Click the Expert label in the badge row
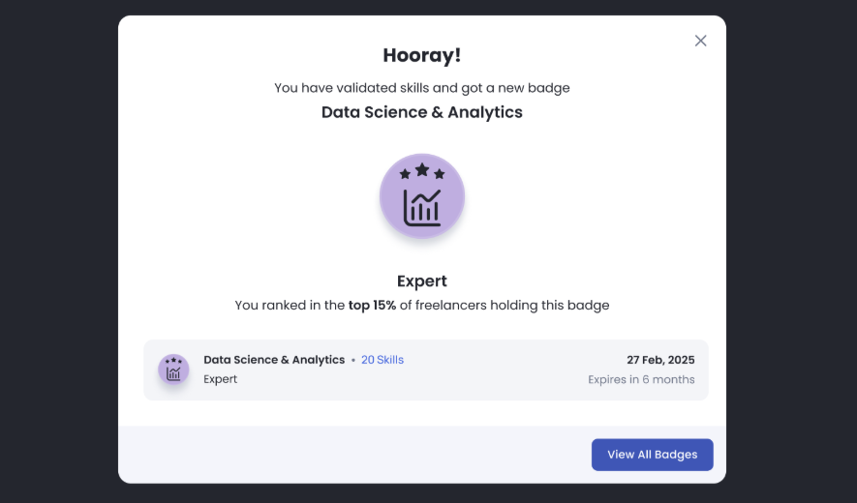The image size is (857, 503). pos(220,379)
